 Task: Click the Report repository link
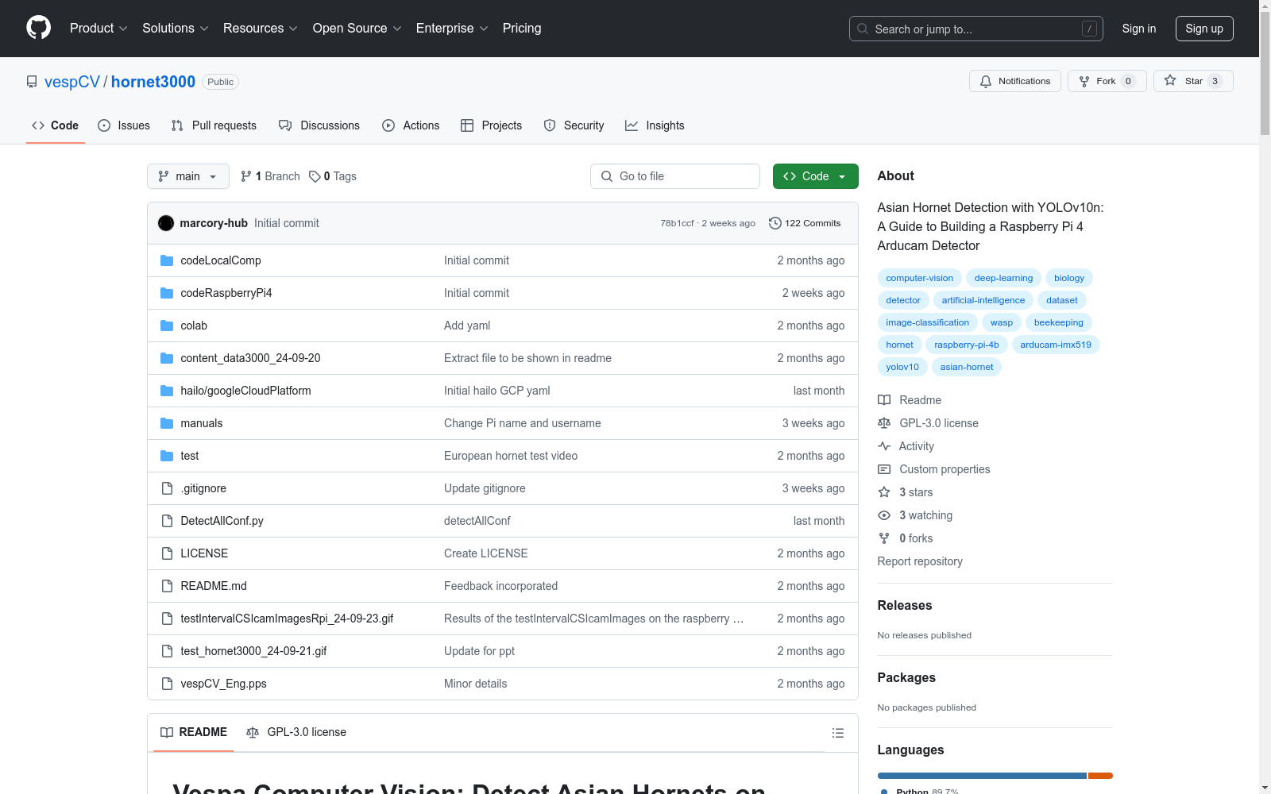pos(920,561)
